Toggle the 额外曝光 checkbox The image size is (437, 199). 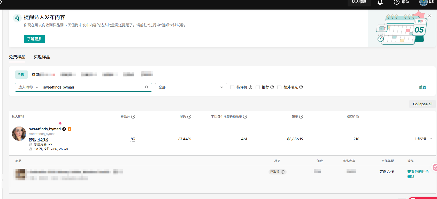[279, 87]
